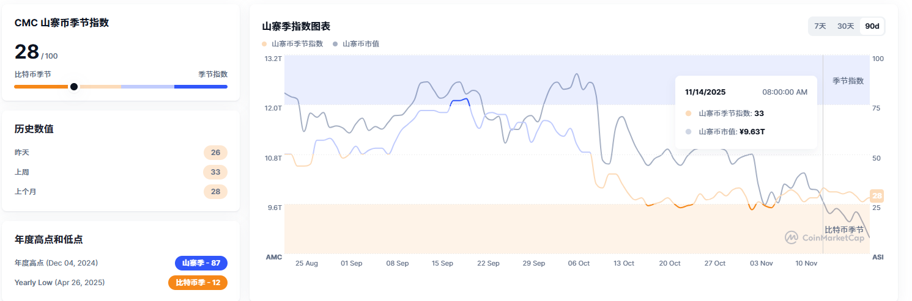Click the CoinMarketCap watermark logo icon

click(792, 237)
